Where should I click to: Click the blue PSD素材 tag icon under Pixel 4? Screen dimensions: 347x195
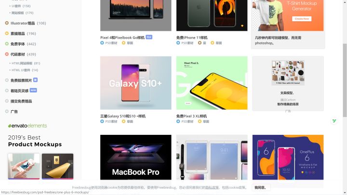click(102, 43)
